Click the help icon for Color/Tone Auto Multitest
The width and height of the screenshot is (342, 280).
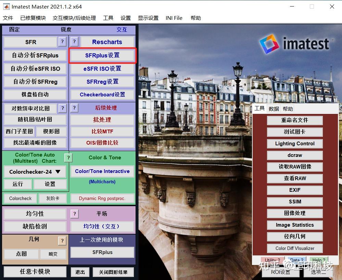[68, 158]
